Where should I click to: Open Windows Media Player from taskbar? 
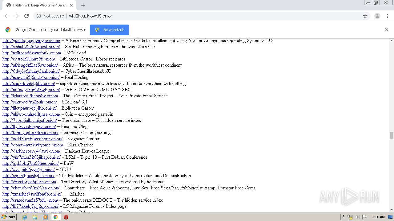coord(45,217)
